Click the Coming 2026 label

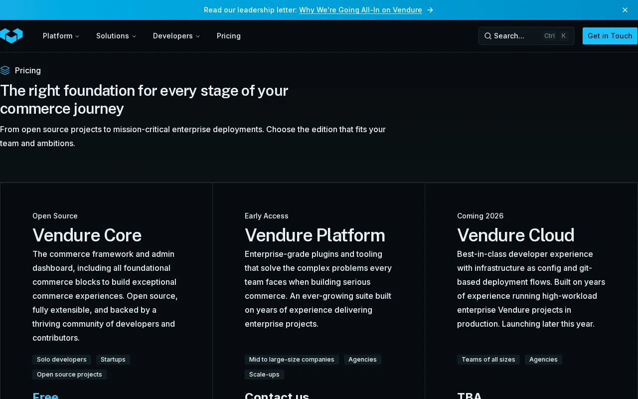tap(480, 216)
